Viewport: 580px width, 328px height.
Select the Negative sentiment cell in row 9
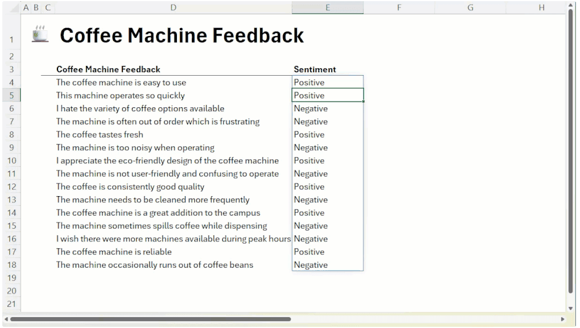point(327,147)
